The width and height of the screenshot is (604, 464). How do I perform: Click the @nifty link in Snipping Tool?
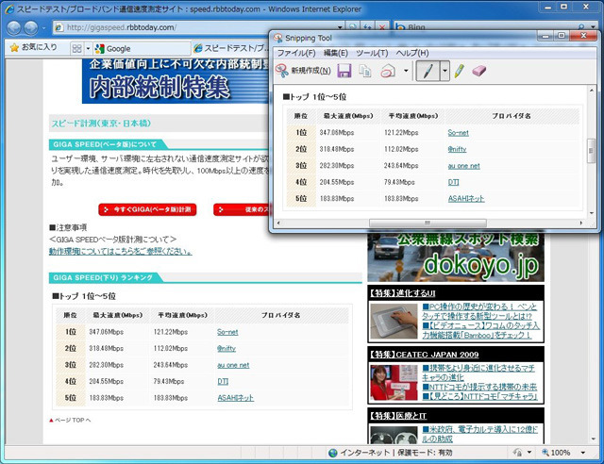click(x=457, y=149)
